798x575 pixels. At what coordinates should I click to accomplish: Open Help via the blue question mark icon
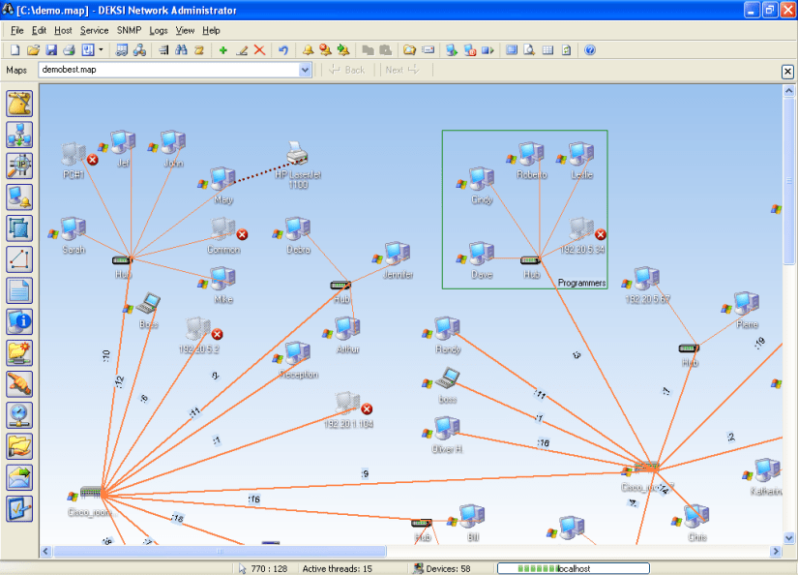589,49
